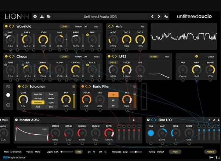
Task: Click the Output warning indicator icon
Action: pos(196,56)
